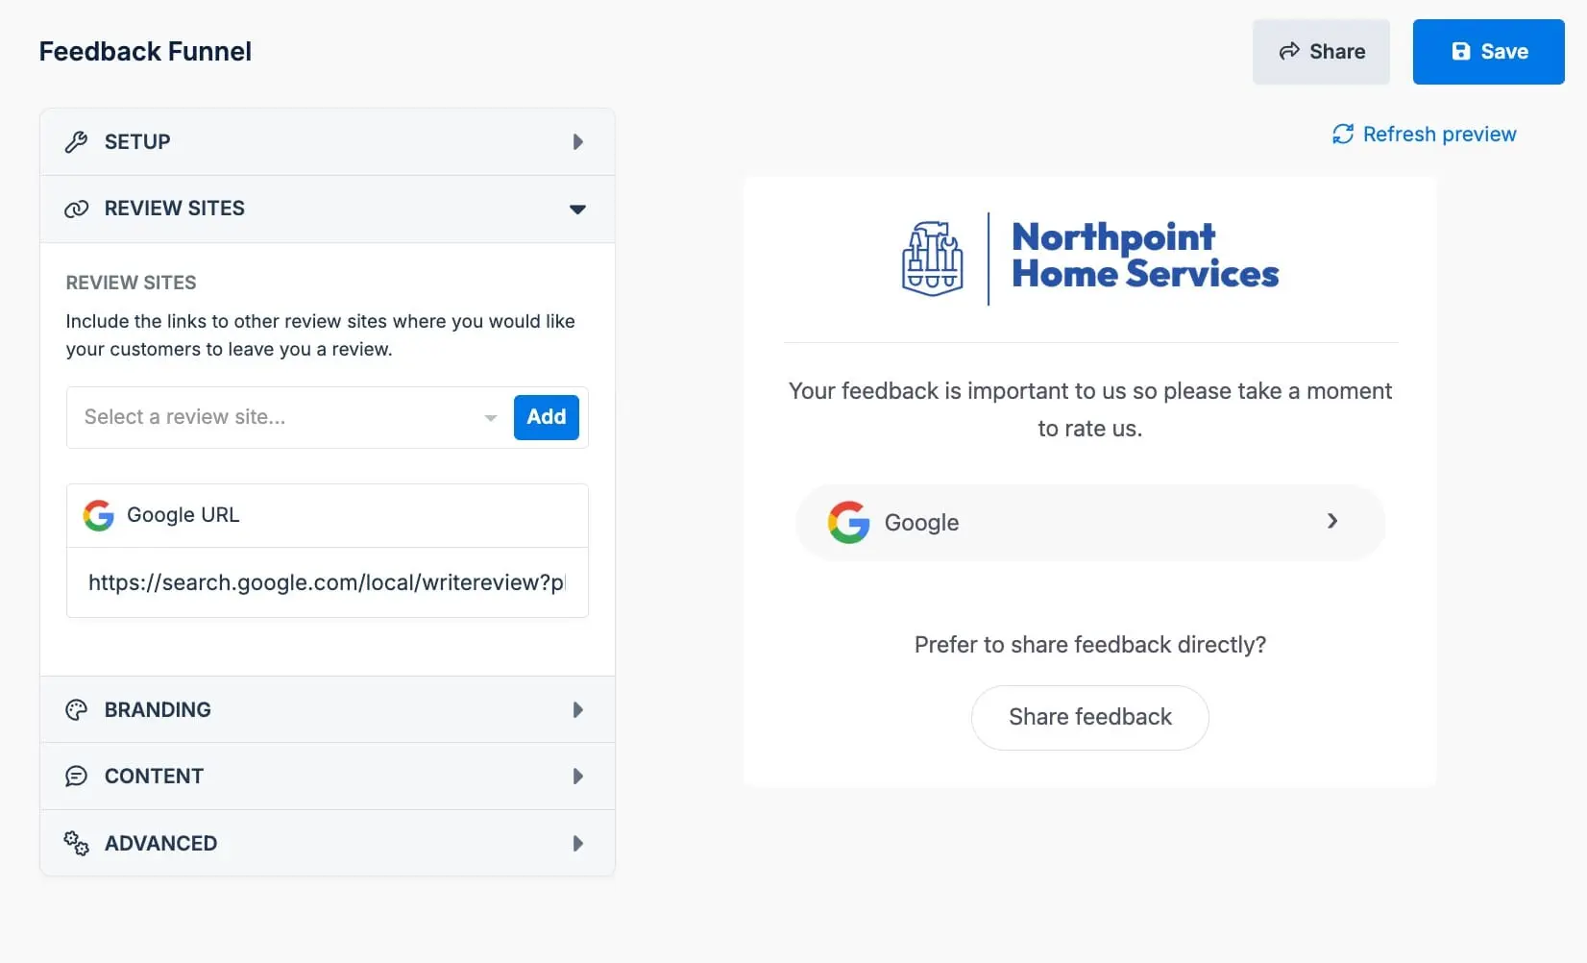
Task: Click the chevron on the Google preview row
Action: pos(1332,521)
